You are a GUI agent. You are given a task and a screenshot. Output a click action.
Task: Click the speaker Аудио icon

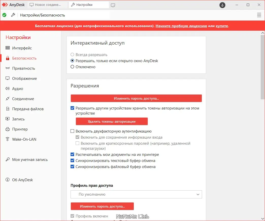coord(8,88)
